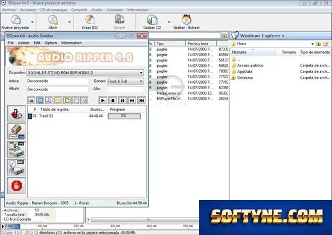Click the Track 01 progress bar
Screen dimensions: 332x235
point(124,116)
